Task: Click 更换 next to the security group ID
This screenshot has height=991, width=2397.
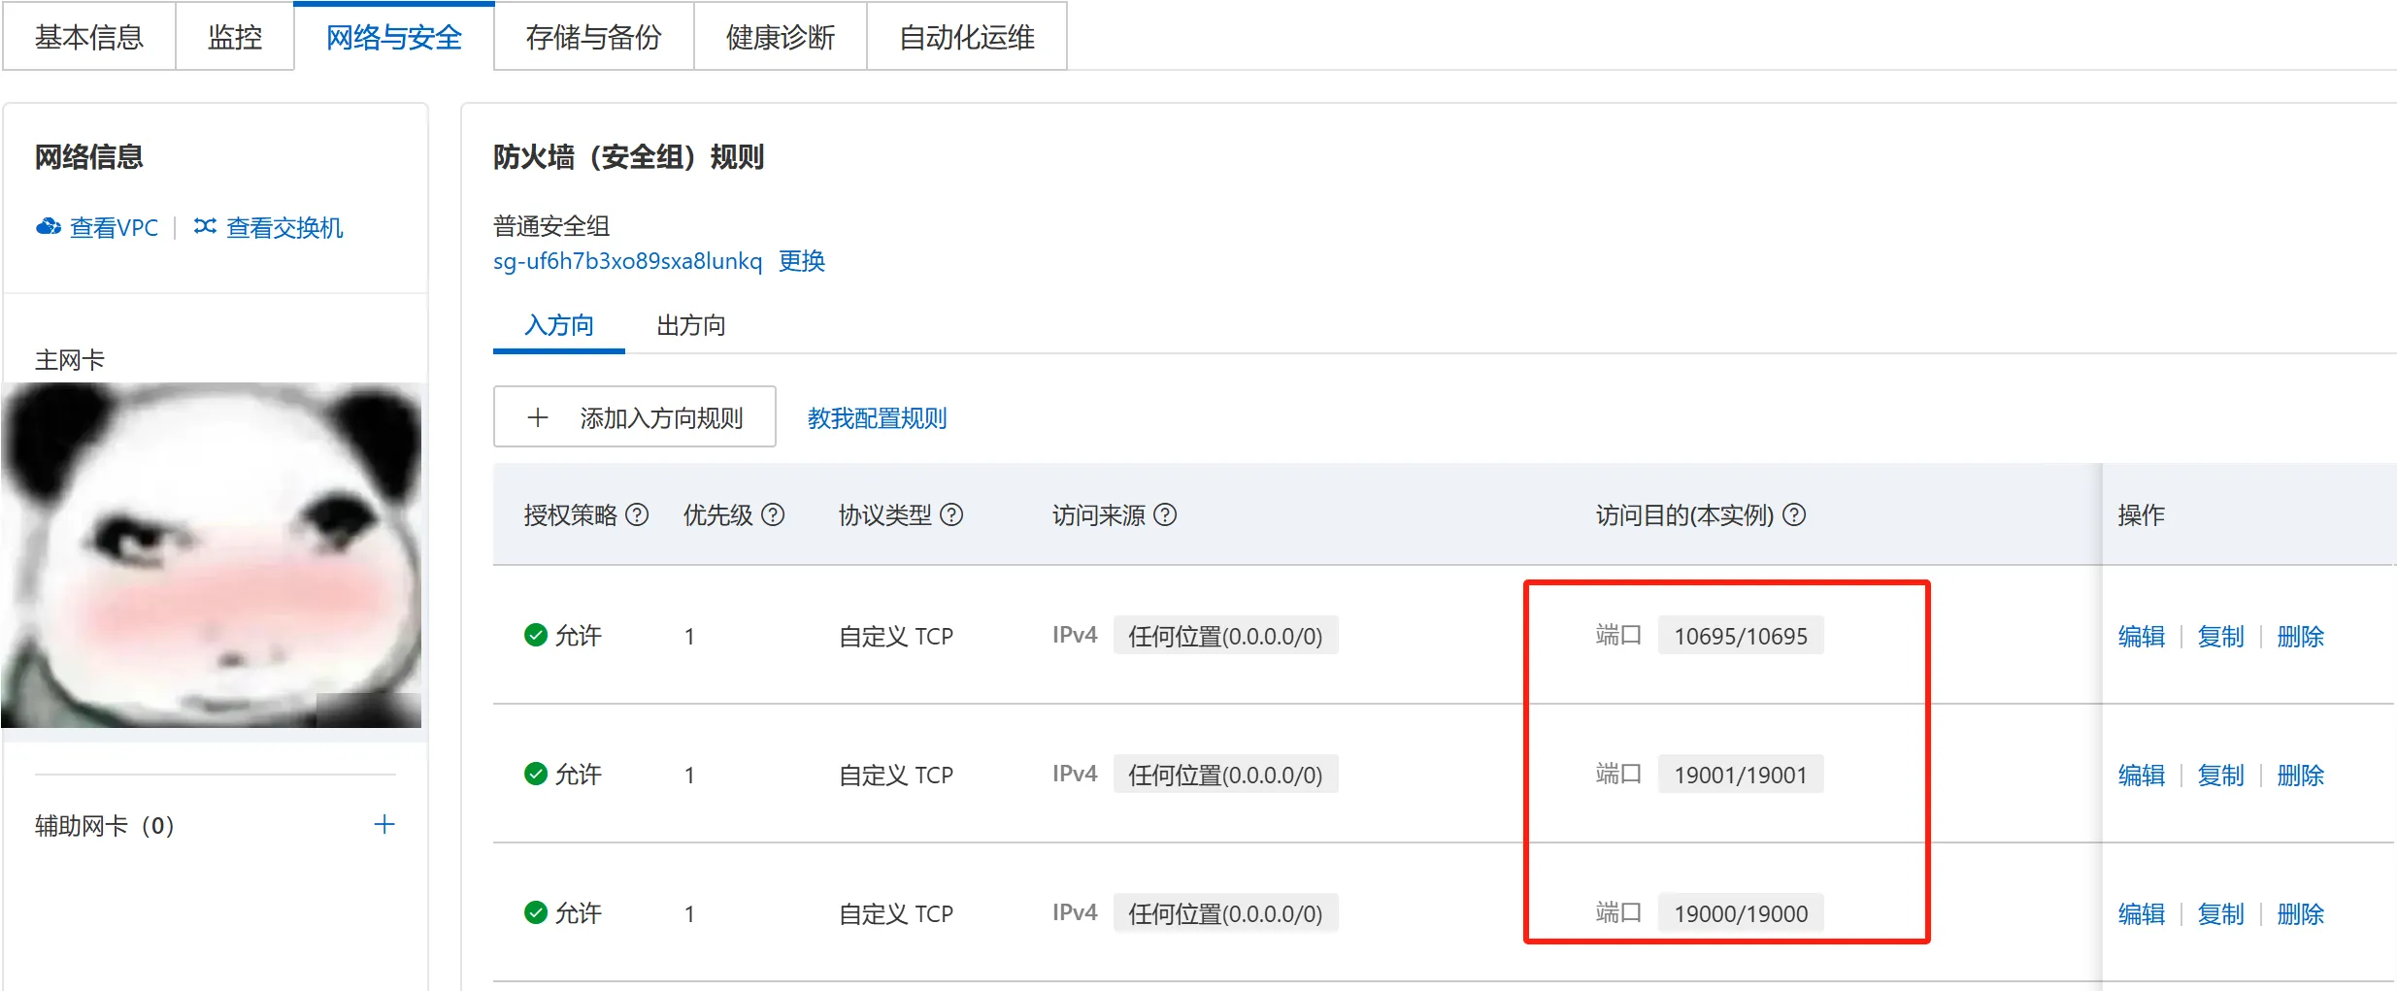Action: 802,261
